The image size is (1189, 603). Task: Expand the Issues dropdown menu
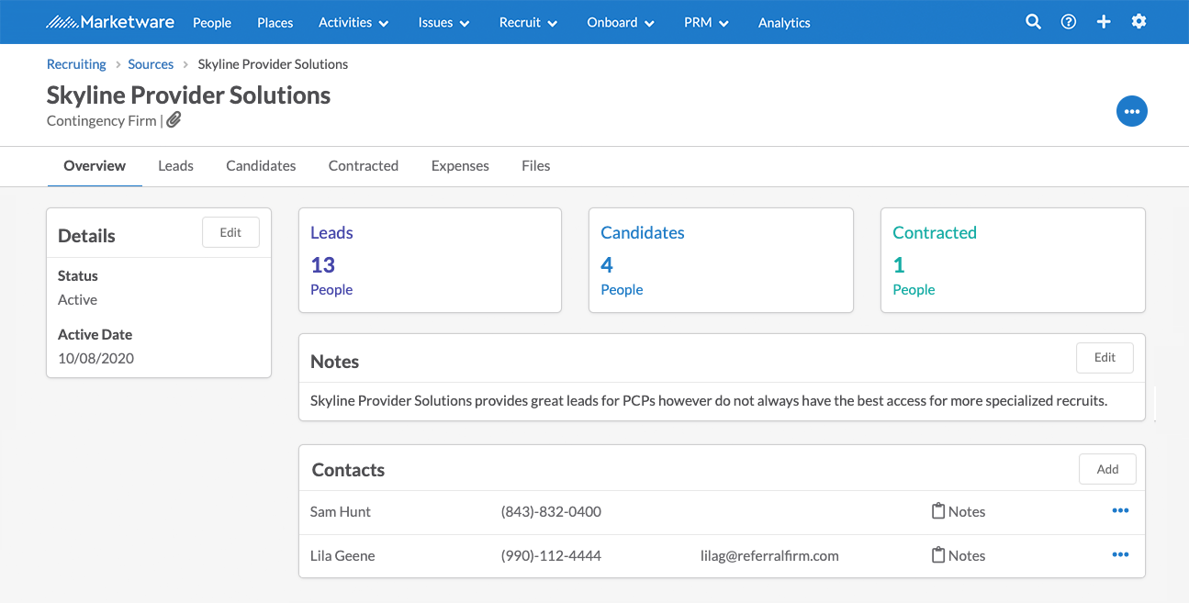443,23
